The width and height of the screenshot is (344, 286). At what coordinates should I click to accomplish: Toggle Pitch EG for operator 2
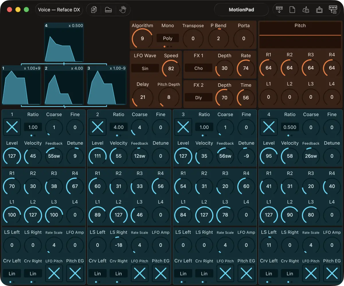coord(161,273)
